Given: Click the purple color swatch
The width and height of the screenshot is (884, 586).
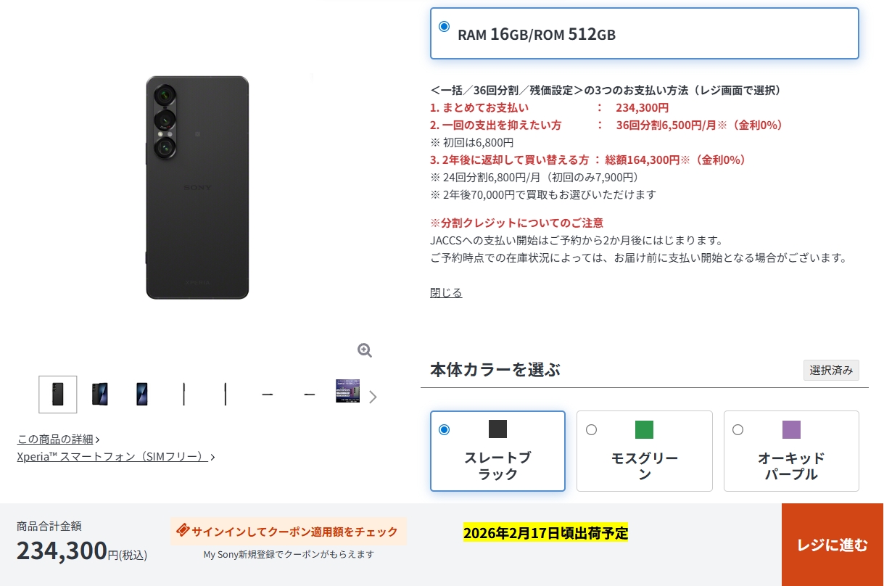Looking at the screenshot, I should pyautogui.click(x=791, y=429).
